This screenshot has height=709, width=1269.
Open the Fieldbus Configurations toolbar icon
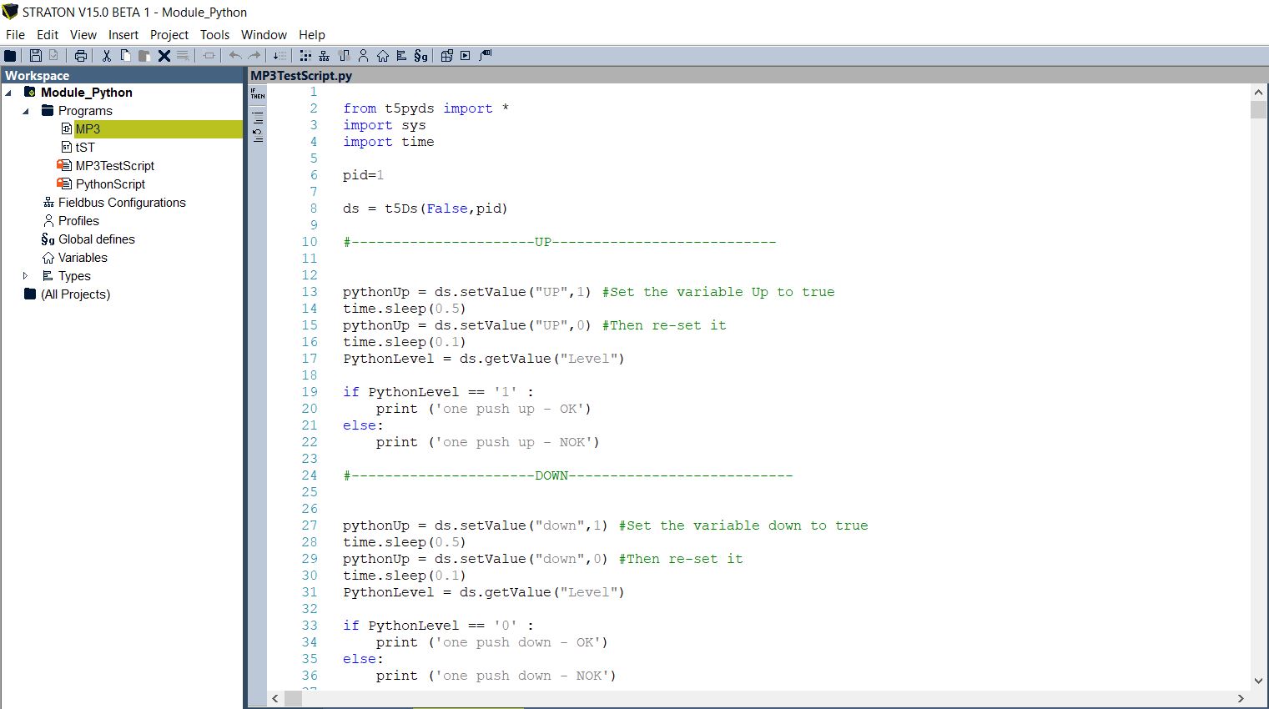tap(325, 56)
